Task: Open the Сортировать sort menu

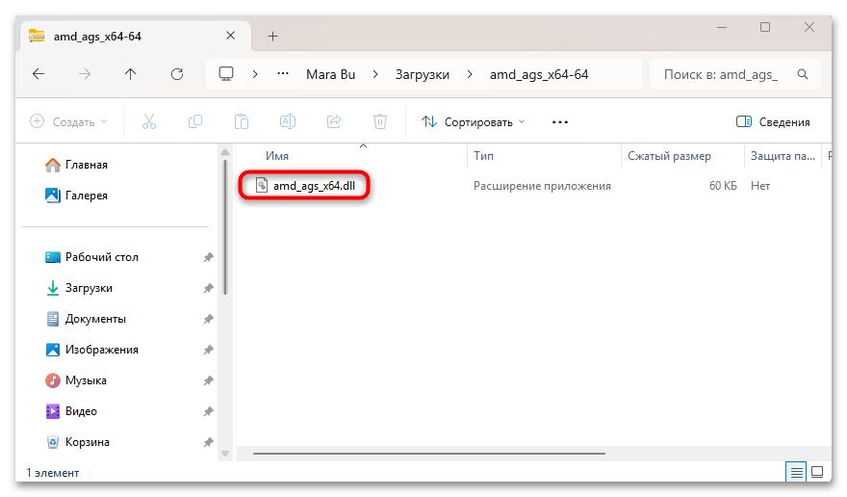Action: pyautogui.click(x=474, y=121)
